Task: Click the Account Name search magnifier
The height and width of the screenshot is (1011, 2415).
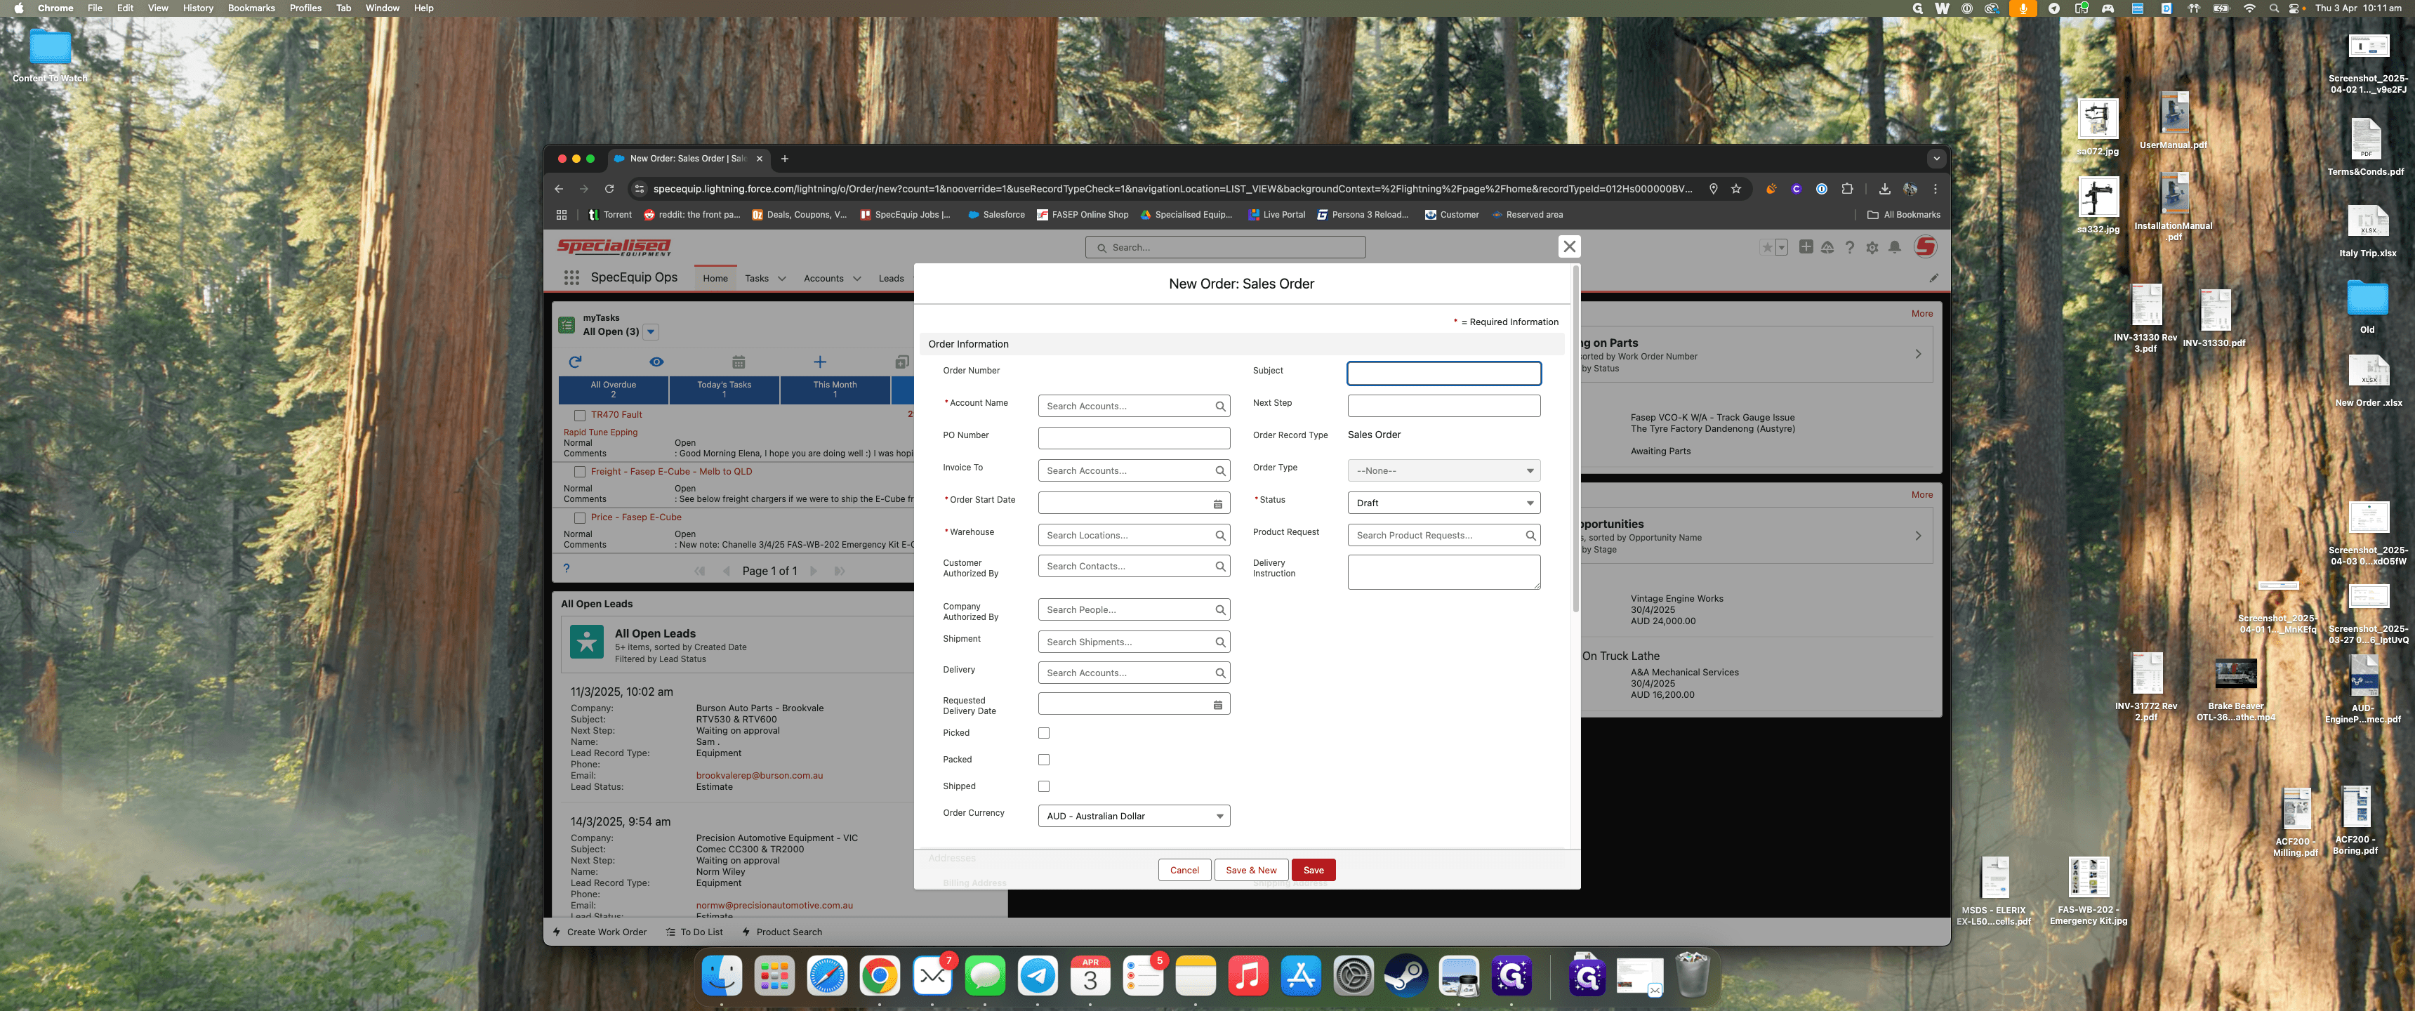Action: pyautogui.click(x=1219, y=406)
